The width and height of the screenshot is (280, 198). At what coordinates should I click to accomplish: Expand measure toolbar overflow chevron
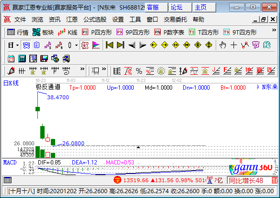click(104, 69)
